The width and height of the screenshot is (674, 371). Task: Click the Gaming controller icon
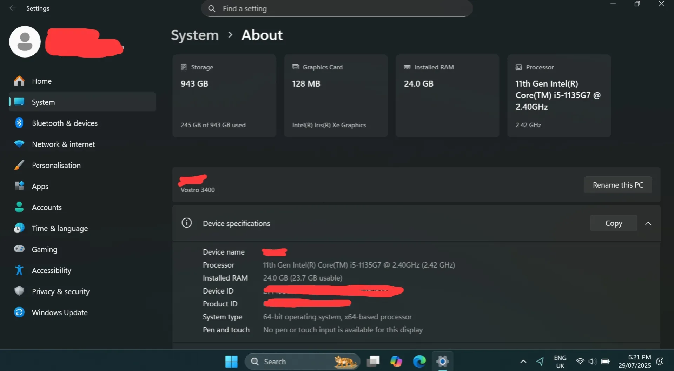[19, 249]
